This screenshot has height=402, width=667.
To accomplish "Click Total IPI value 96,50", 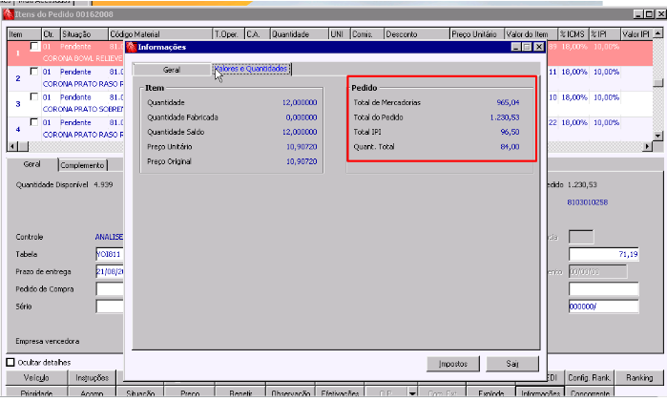I will point(511,132).
